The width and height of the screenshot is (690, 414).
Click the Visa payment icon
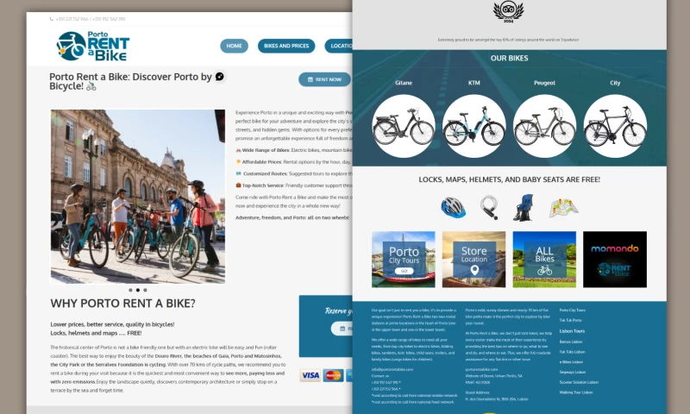click(310, 375)
